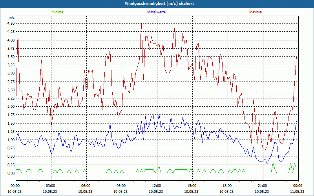The height and width of the screenshot is (196, 314).
Task: Select the blue "Mittelwerte" legend label
Action: 156,12
